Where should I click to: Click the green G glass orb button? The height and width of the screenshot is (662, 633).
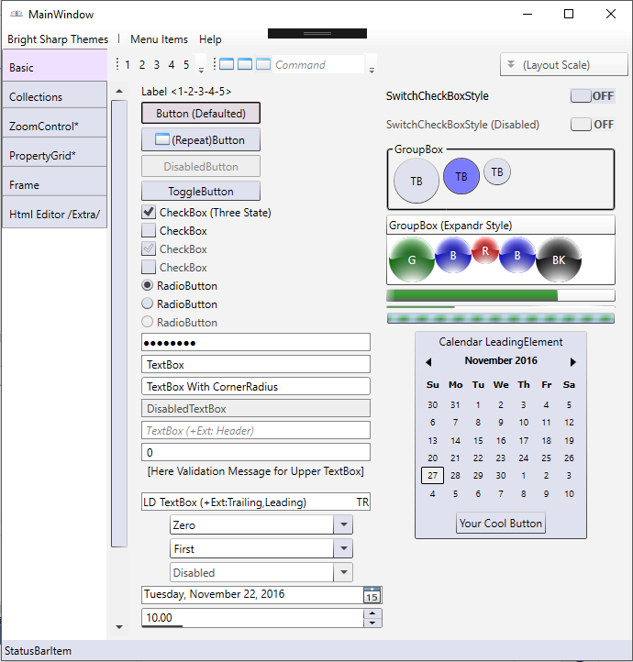coord(411,259)
